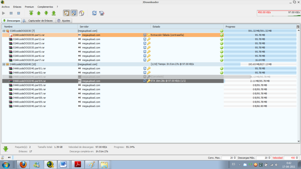Open Adobe Reader from the taskbar
Viewport: 301px width, 169px height.
point(78,165)
